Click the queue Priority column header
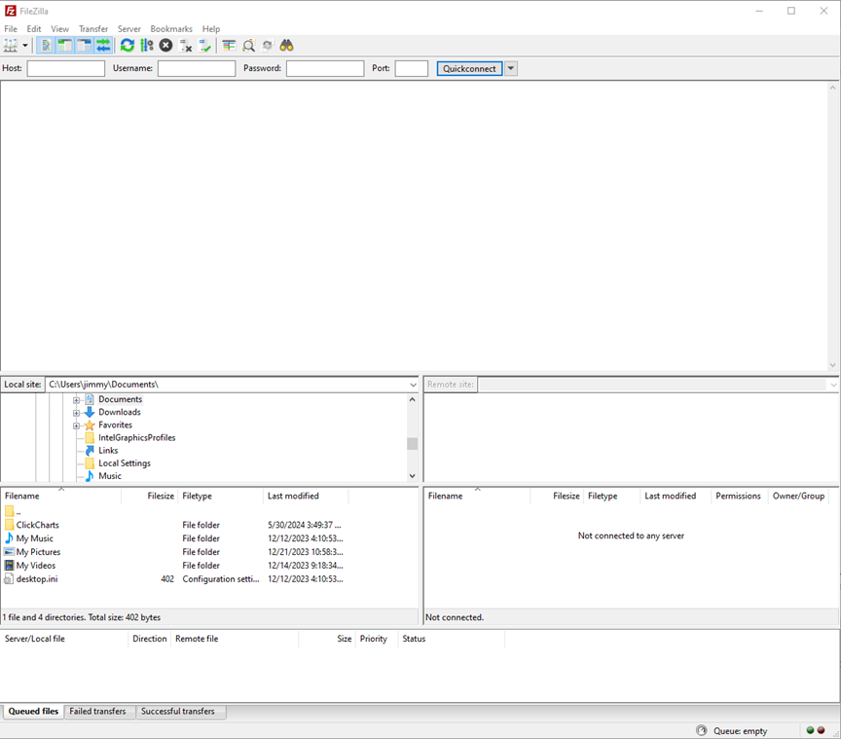This screenshot has height=739, width=841. click(377, 639)
